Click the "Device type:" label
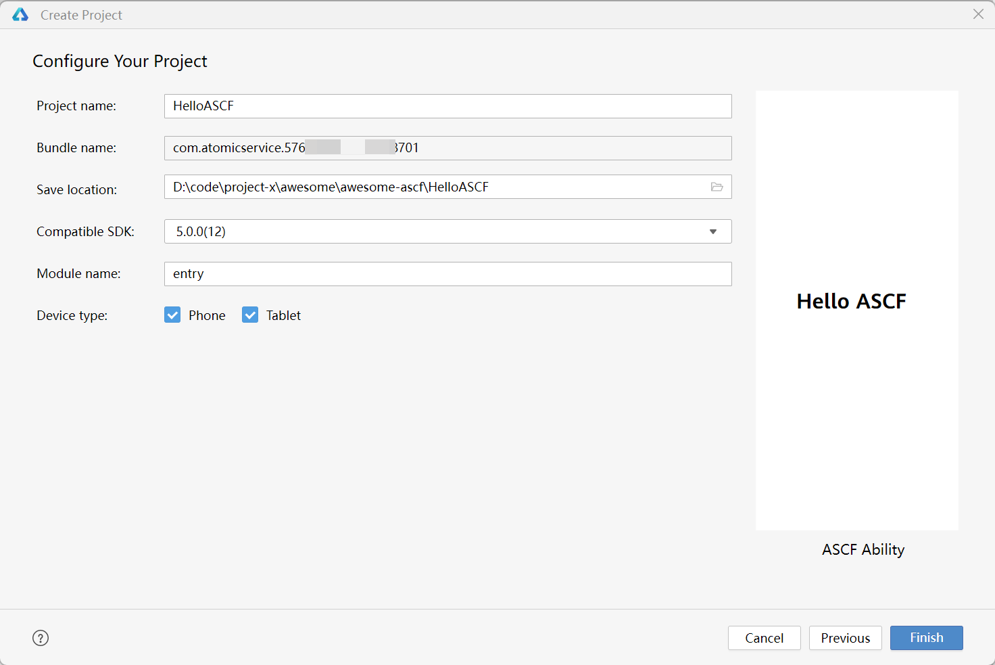The width and height of the screenshot is (995, 665). (x=72, y=315)
